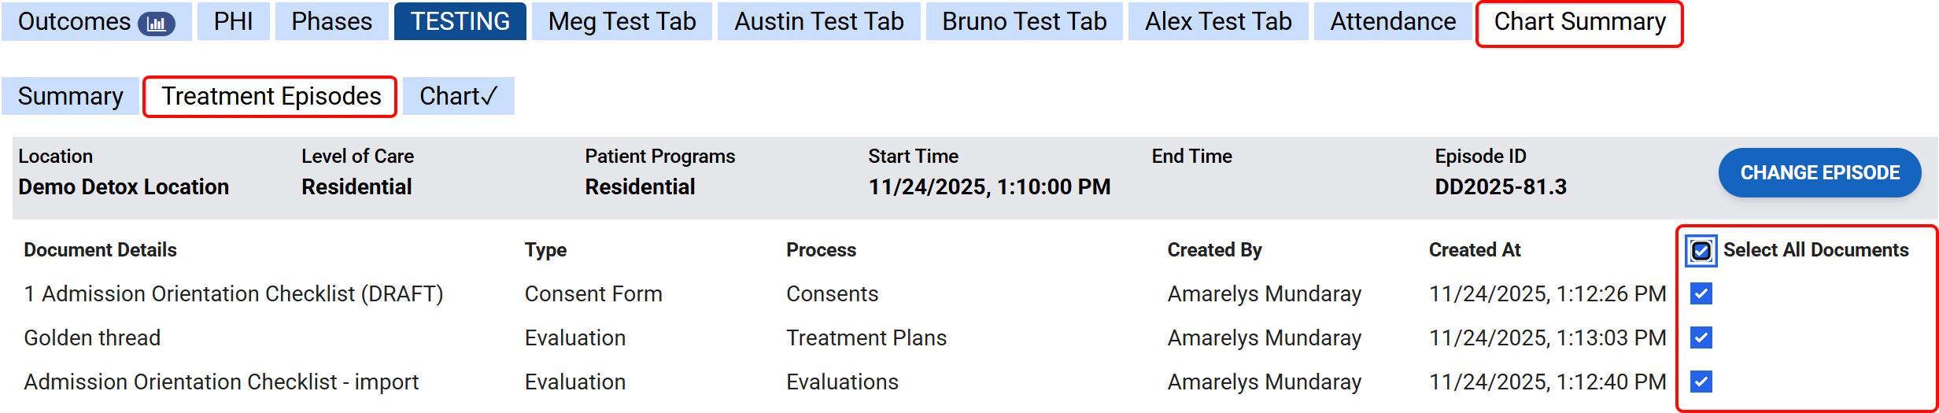This screenshot has height=413, width=1939.
Task: Uncheck the Golden thread document checkbox
Action: click(1701, 338)
